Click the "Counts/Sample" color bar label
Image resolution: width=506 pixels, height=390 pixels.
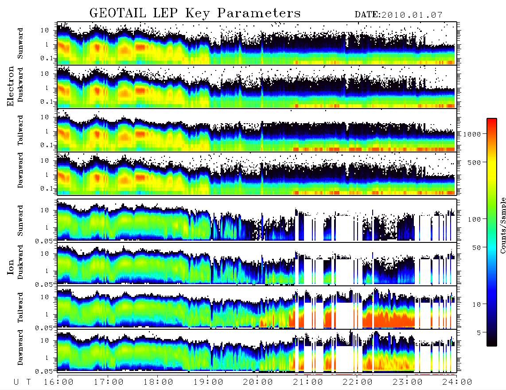[x=502, y=226]
